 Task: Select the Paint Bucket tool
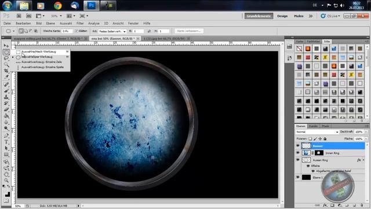click(x=6, y=116)
